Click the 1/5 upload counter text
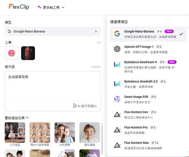The width and height of the screenshot is (189, 157). [x=99, y=43]
